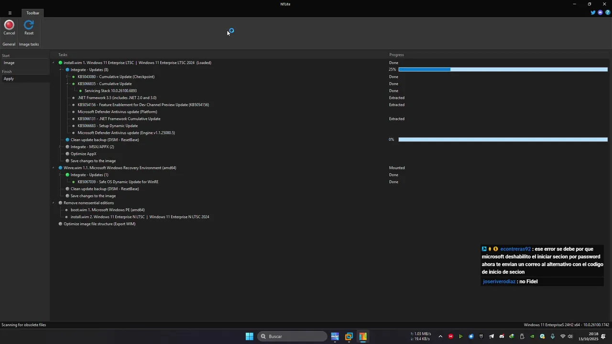Open the Help question mark icon

coord(608,12)
